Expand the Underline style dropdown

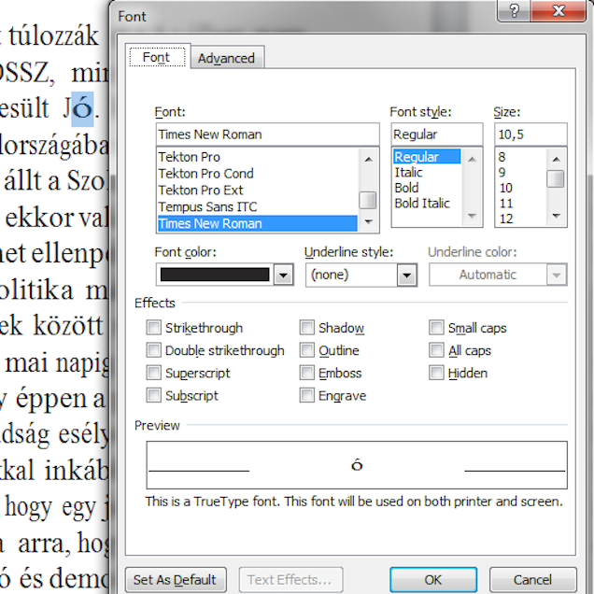406,275
